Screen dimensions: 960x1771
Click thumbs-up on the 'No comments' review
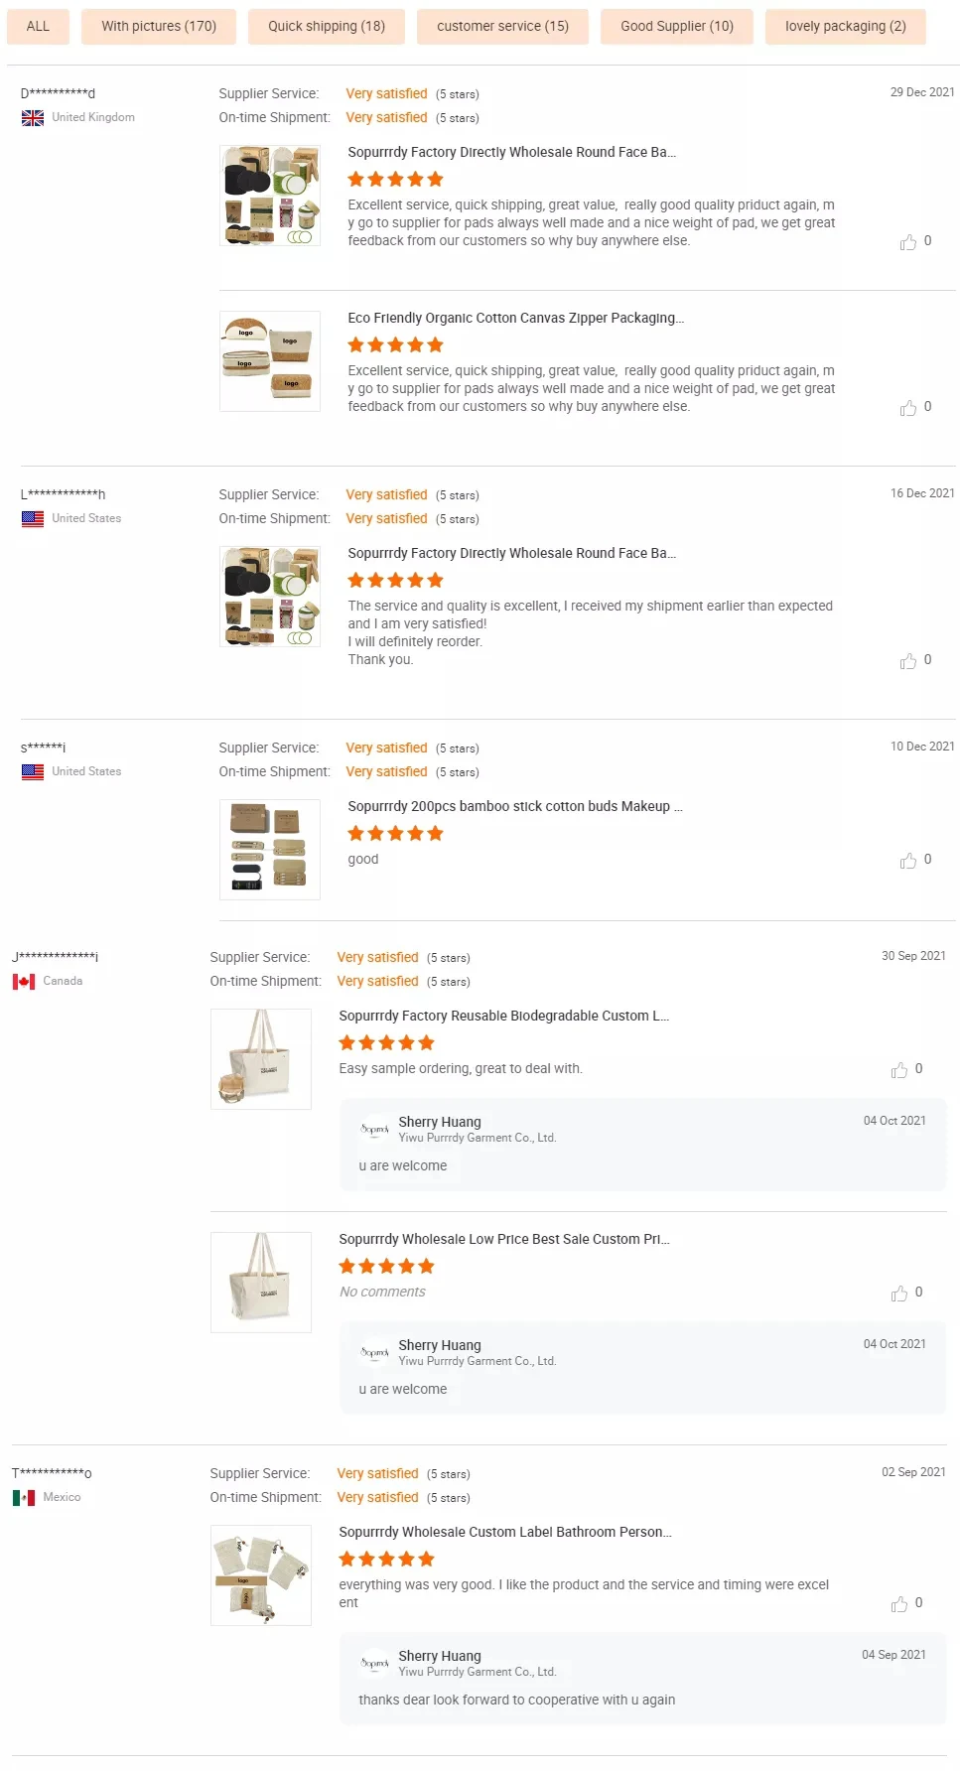(898, 1294)
